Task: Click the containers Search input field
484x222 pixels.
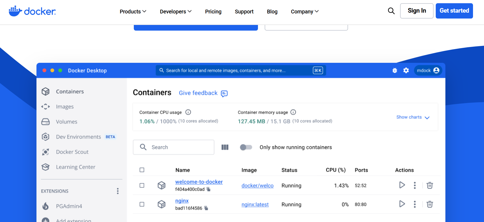Action: (x=173, y=147)
